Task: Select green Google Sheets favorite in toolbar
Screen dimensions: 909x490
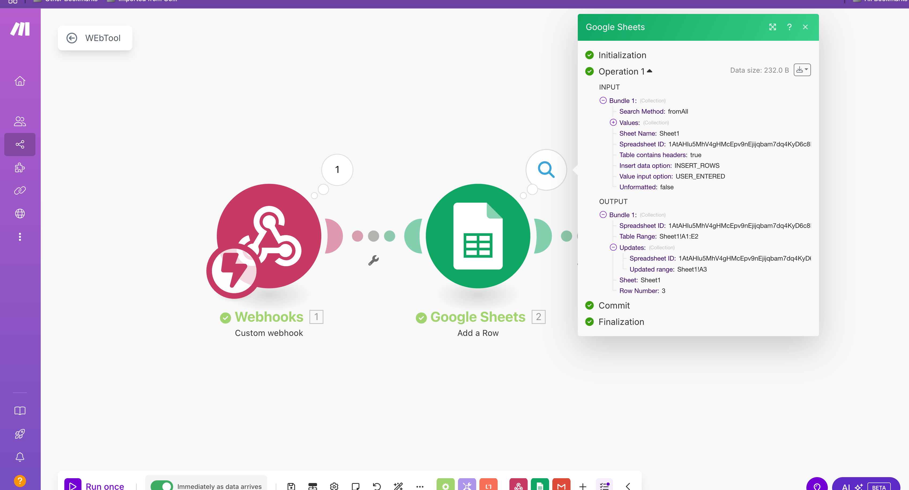Action: point(540,484)
